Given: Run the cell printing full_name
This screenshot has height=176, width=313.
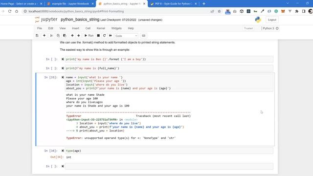Looking at the screenshot, I should (x=63, y=68).
